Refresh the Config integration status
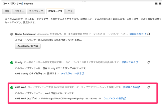Screen dimensions: 162x112 pyautogui.click(x=149, y=62)
